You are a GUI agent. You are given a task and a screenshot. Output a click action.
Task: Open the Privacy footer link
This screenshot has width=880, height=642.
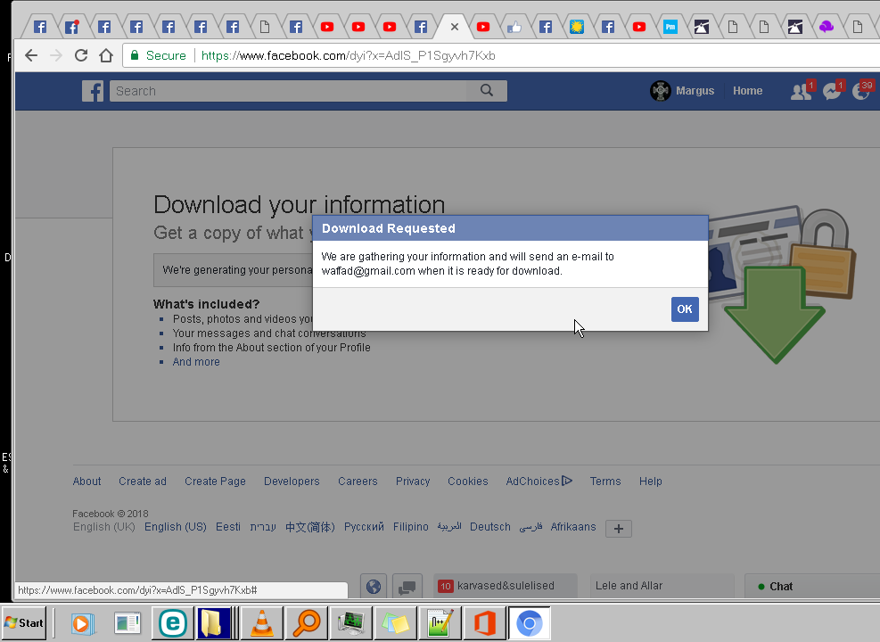[x=413, y=481]
